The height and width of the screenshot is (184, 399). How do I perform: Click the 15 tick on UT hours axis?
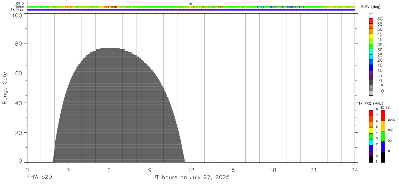tap(232, 170)
